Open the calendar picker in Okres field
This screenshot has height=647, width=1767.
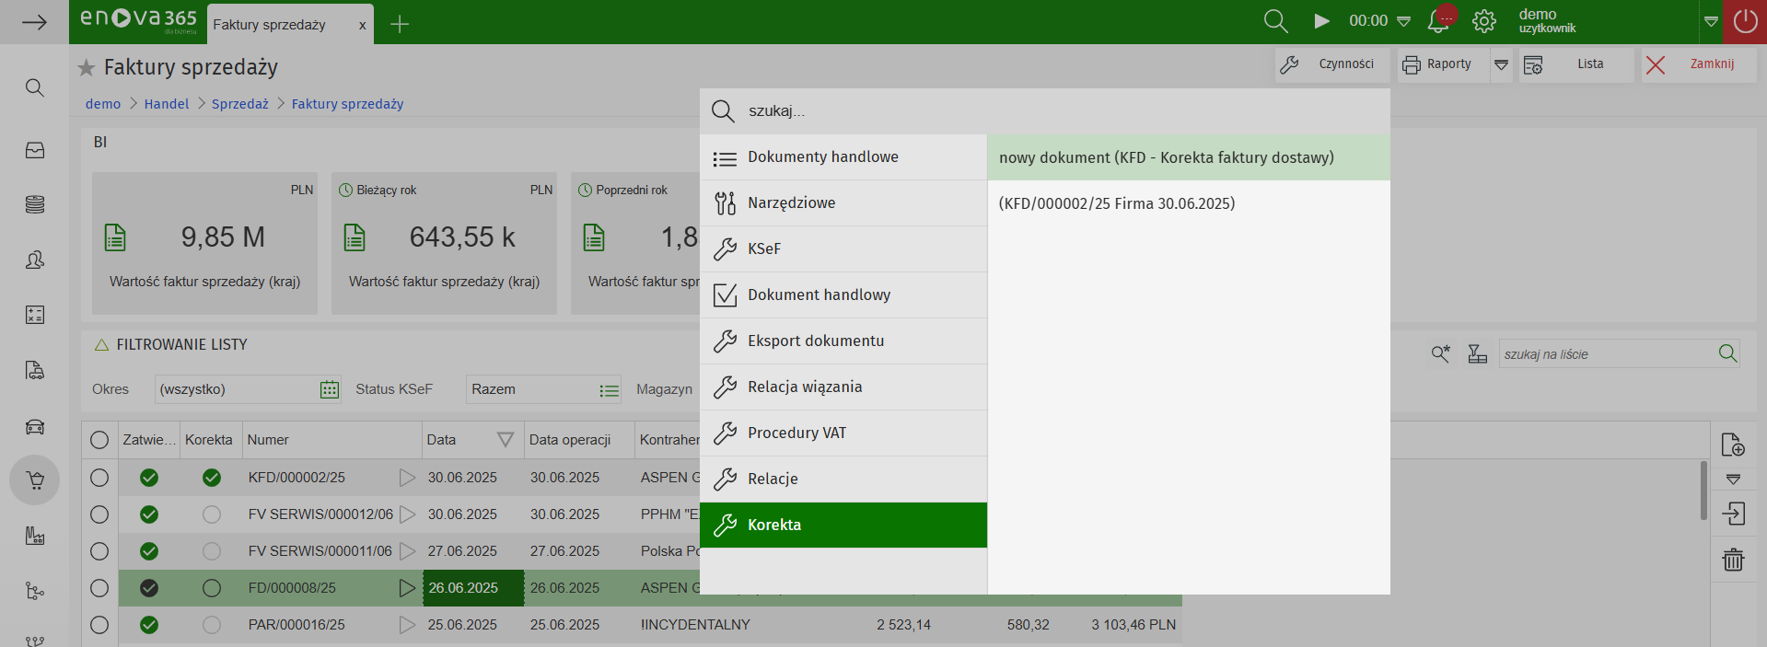pos(329,389)
